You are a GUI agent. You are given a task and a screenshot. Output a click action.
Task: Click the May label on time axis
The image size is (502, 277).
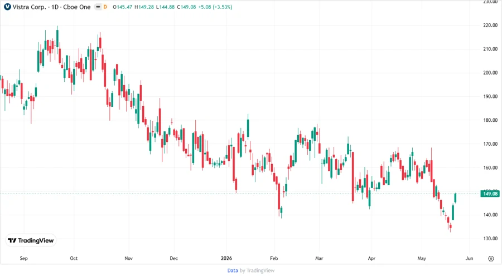(x=422, y=259)
